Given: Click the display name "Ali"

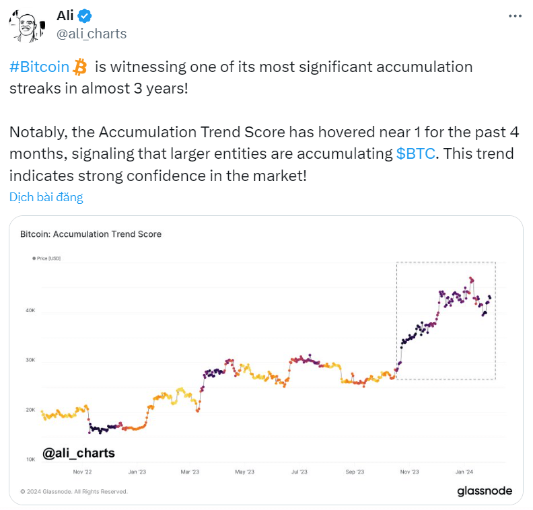Looking at the screenshot, I should [x=65, y=16].
